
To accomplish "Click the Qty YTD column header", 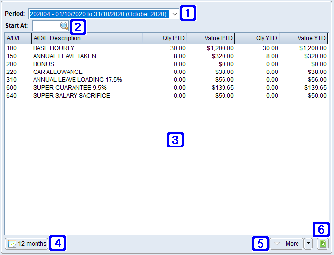I will click(257, 38).
